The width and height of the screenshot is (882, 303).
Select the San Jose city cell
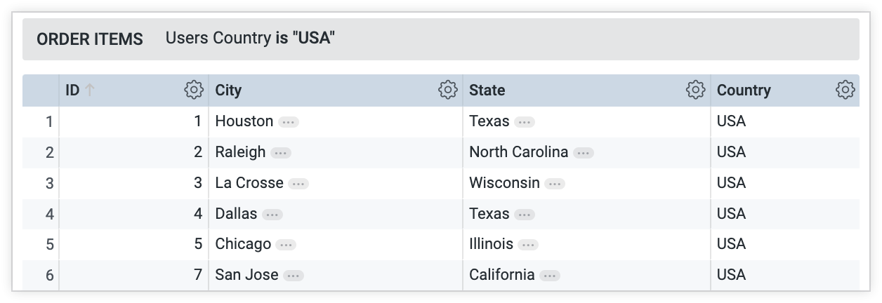click(246, 275)
